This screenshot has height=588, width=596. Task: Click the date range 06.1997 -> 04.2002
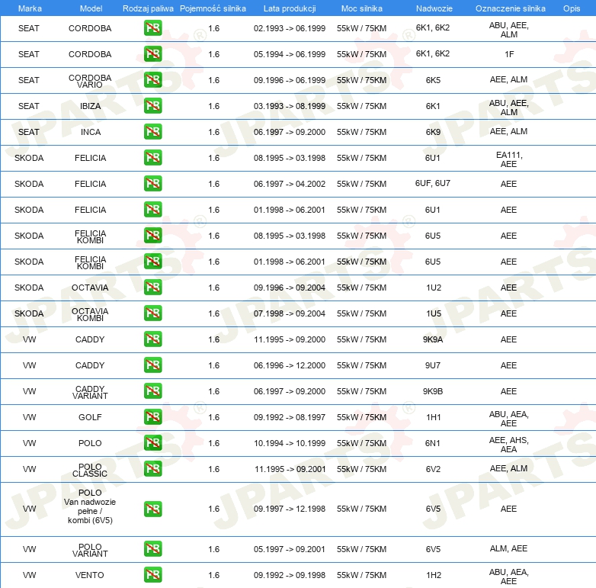(x=290, y=184)
